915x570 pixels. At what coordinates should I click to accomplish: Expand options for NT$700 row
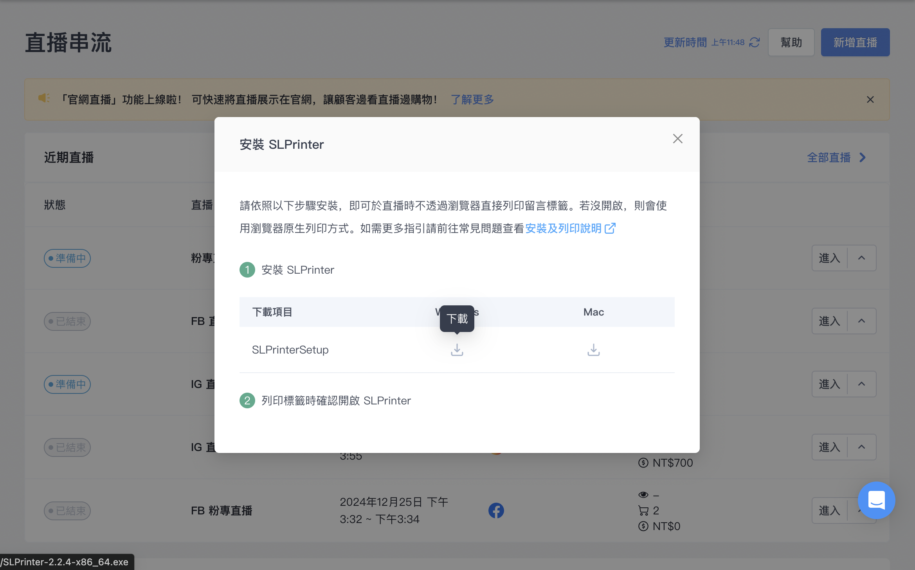click(x=861, y=447)
